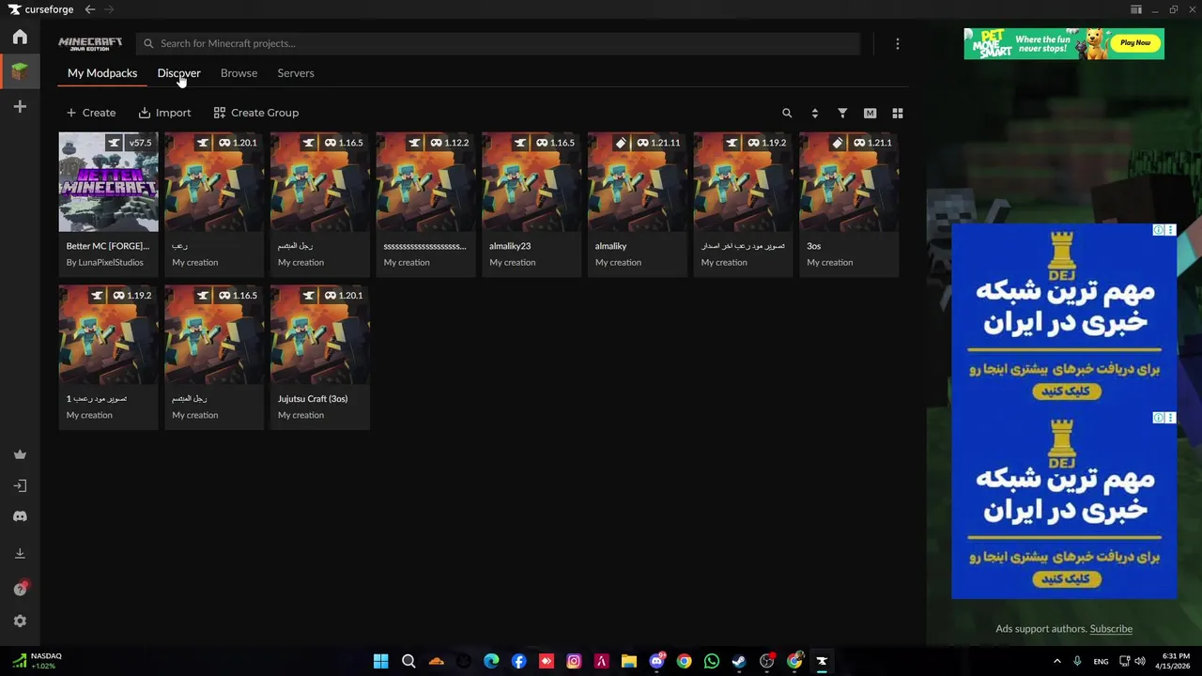
Task: Click the Create Group button
Action: click(255, 113)
